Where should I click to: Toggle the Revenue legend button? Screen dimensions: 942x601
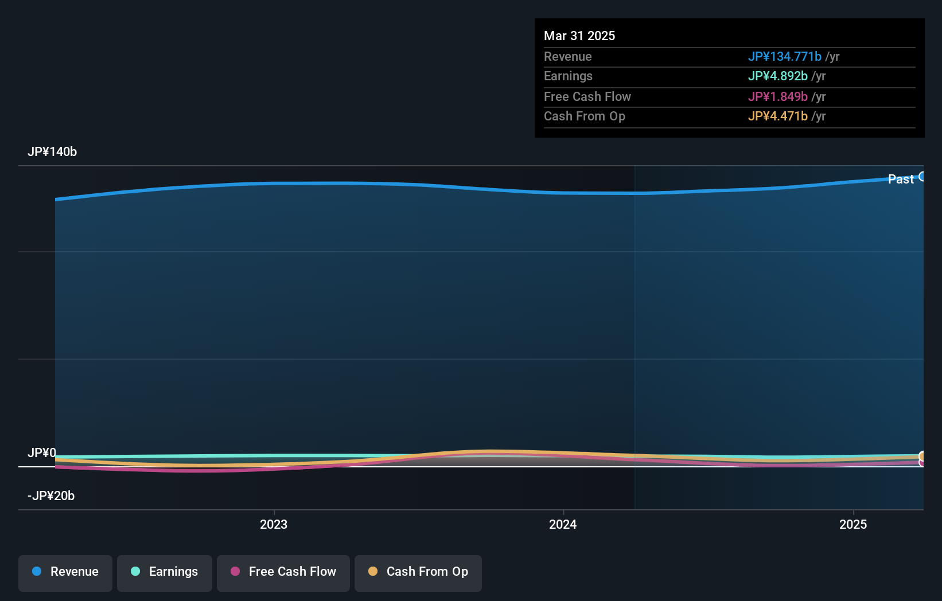click(65, 573)
